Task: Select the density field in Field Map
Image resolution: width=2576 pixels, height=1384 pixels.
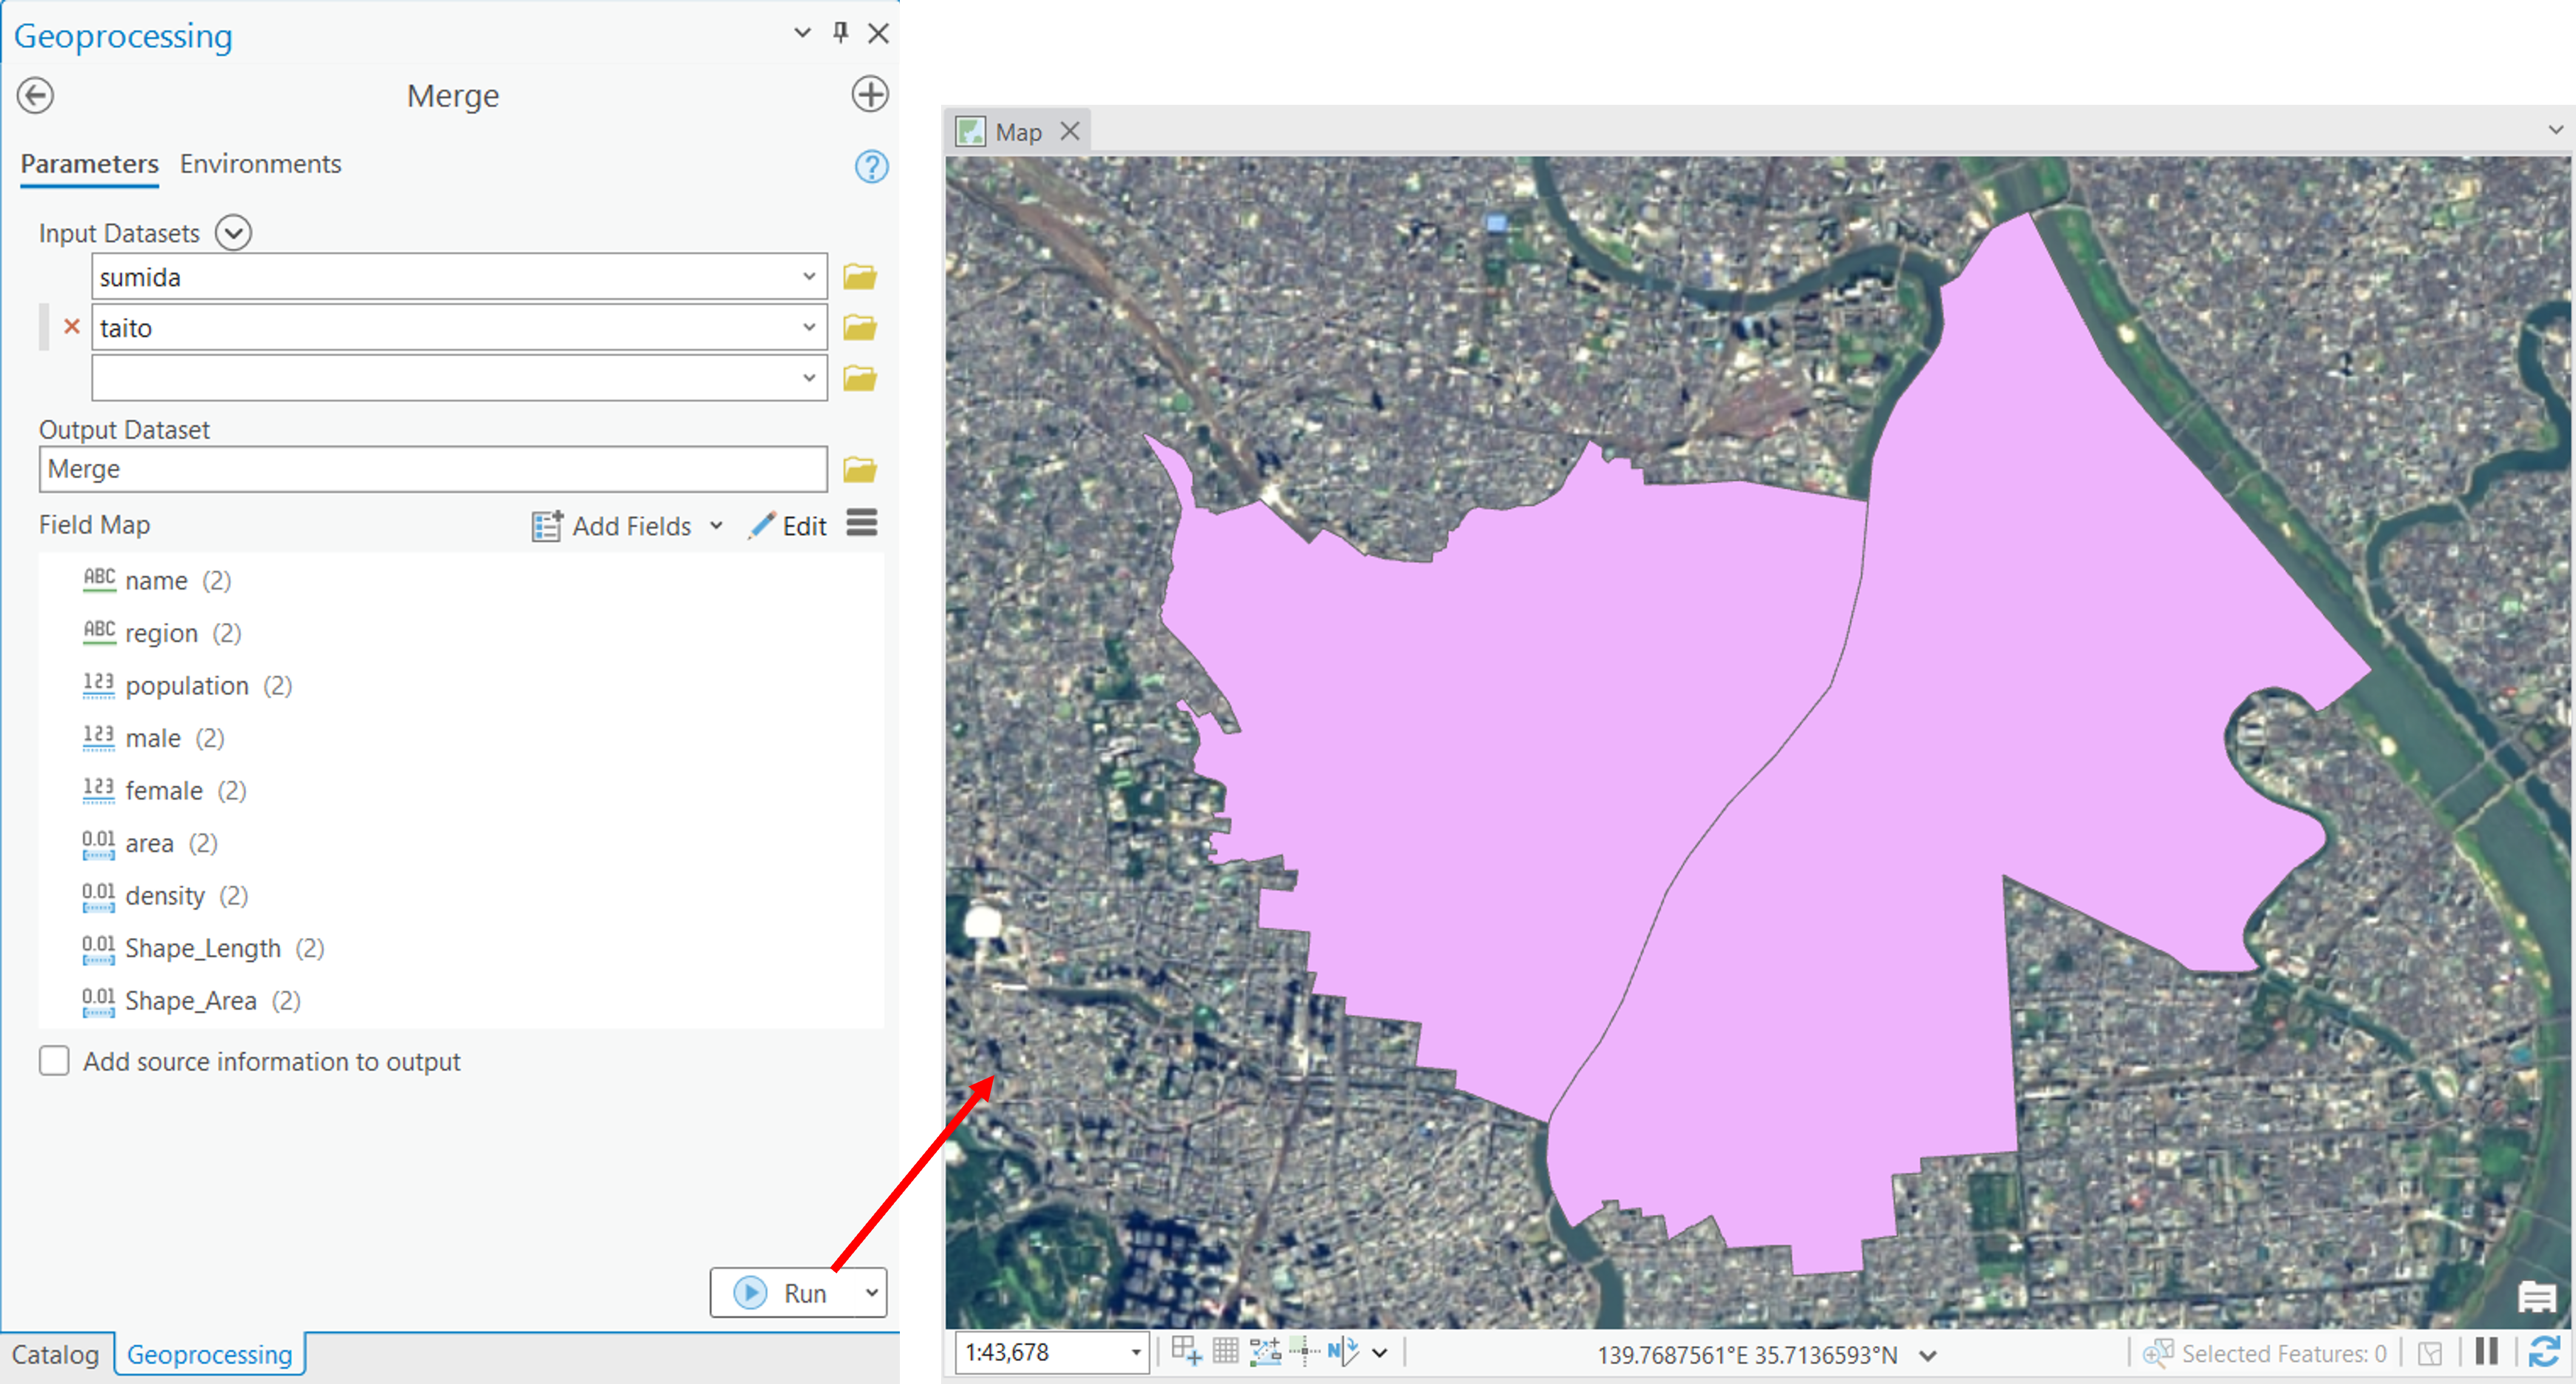Action: tap(165, 896)
